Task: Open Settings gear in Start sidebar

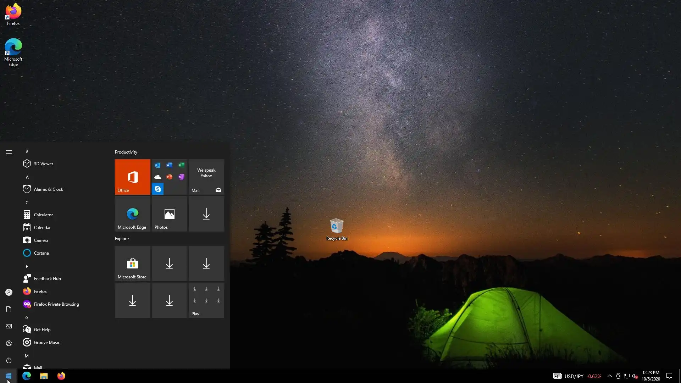Action: [9, 343]
